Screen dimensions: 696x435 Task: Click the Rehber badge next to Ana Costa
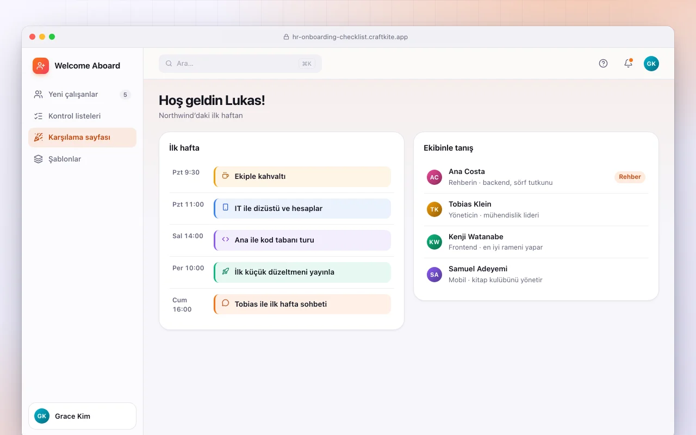click(630, 177)
